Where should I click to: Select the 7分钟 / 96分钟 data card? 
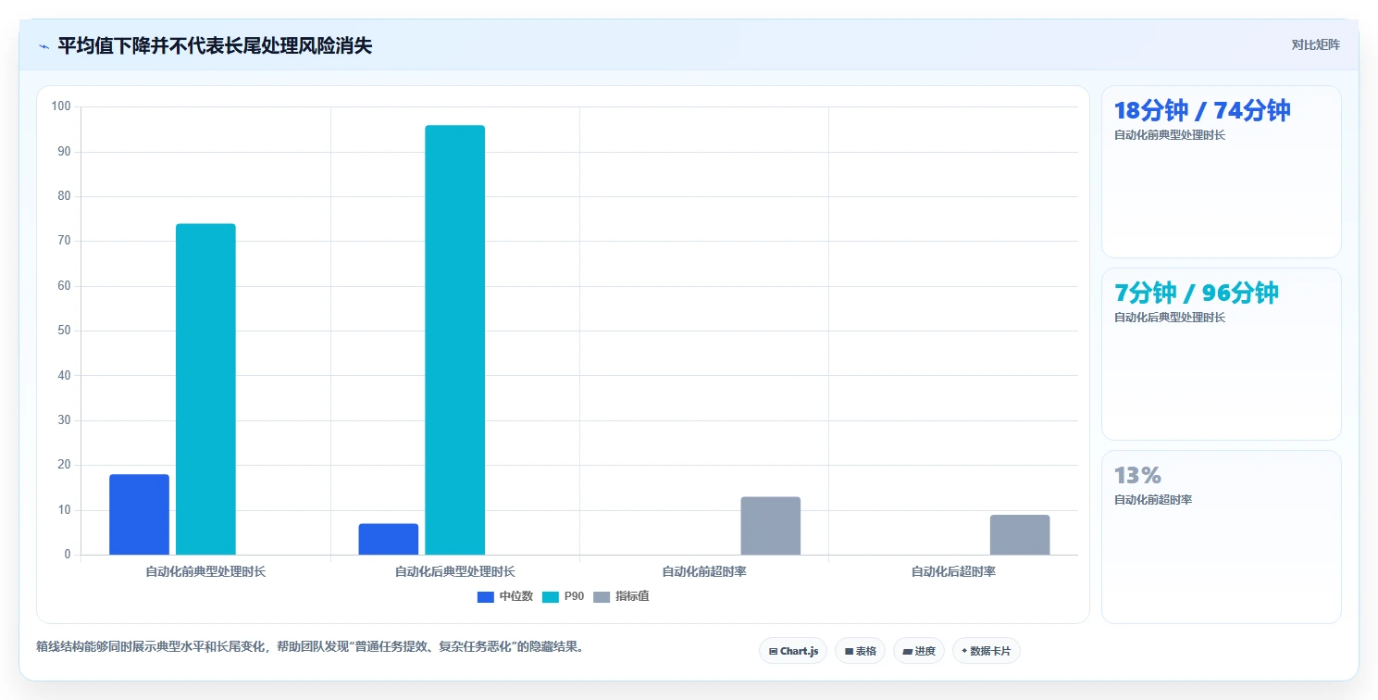coord(1221,354)
